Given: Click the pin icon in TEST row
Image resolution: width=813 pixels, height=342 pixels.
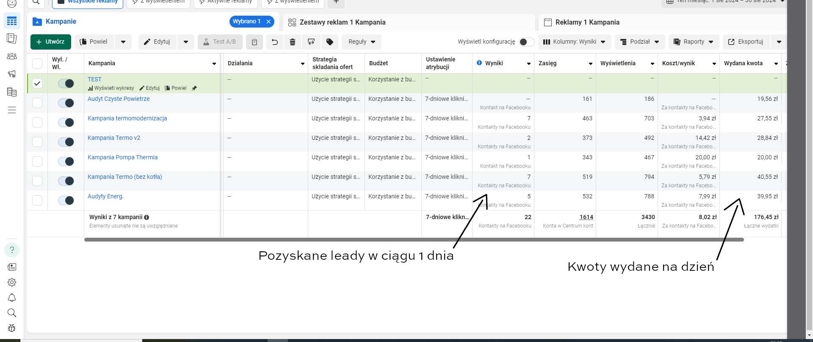Looking at the screenshot, I should pyautogui.click(x=194, y=88).
